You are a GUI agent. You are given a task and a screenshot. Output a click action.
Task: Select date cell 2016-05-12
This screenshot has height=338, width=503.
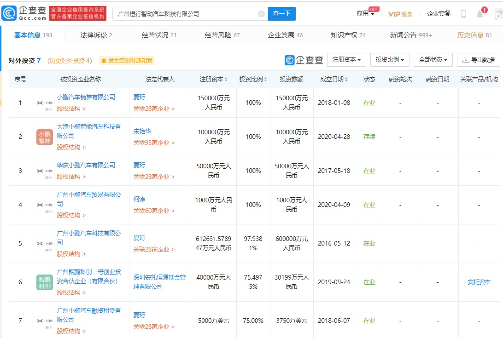tap(334, 243)
